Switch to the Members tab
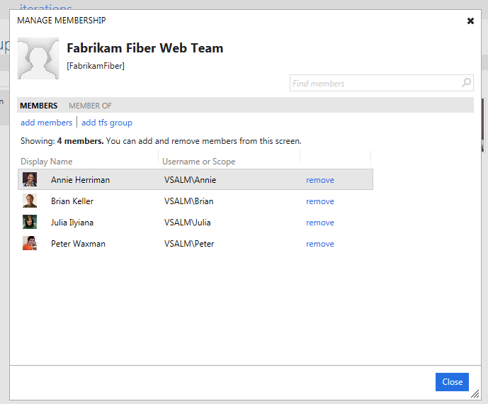The height and width of the screenshot is (404, 488). [x=39, y=106]
